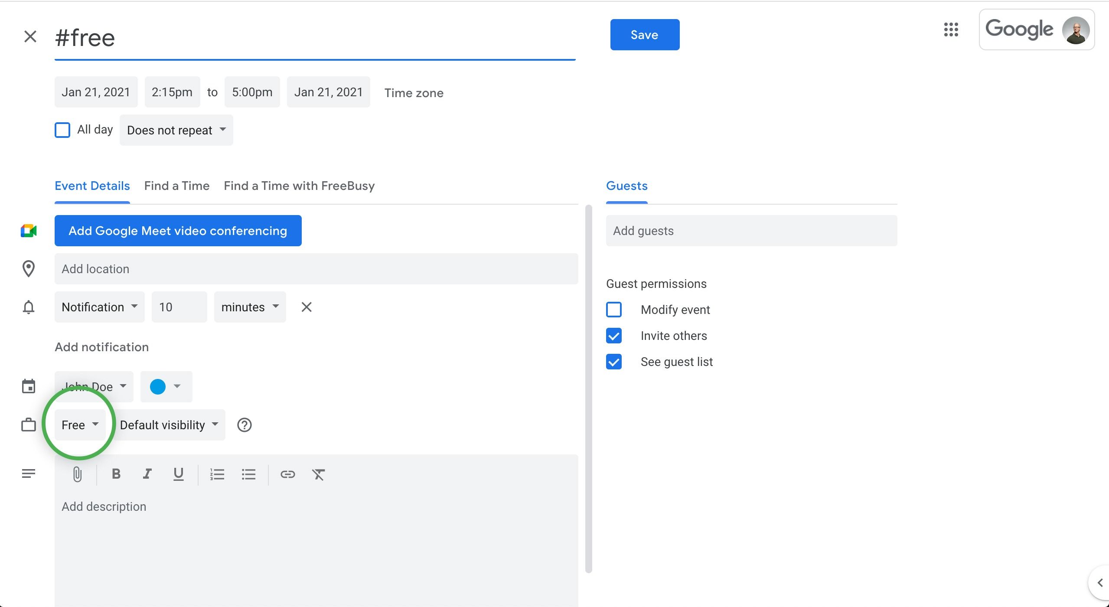Image resolution: width=1109 pixels, height=607 pixels.
Task: Save the event
Action: 644,35
